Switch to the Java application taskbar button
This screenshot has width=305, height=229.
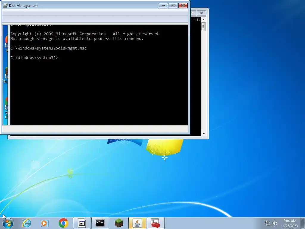click(137, 223)
